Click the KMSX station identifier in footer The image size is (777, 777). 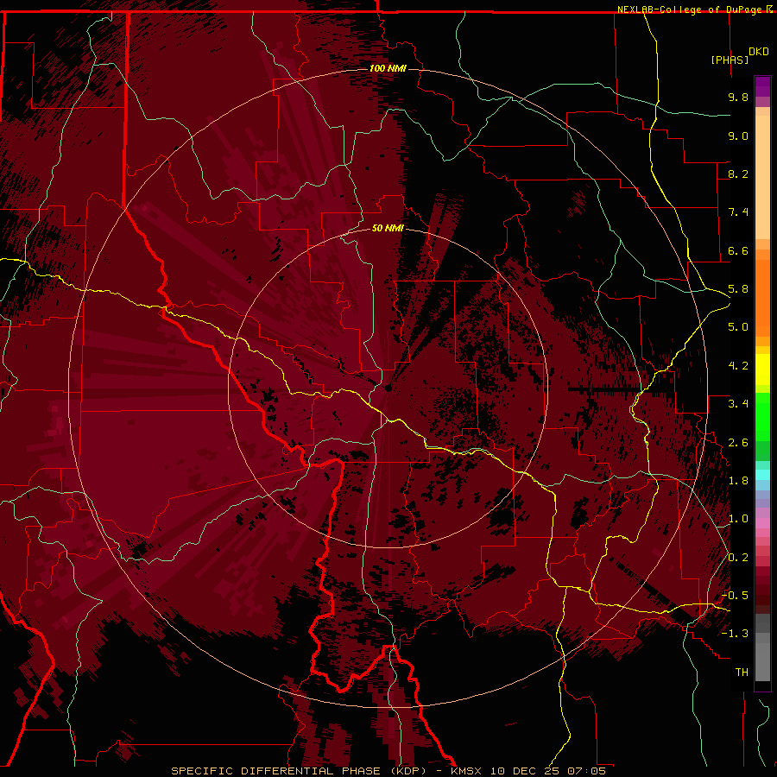coord(466,771)
